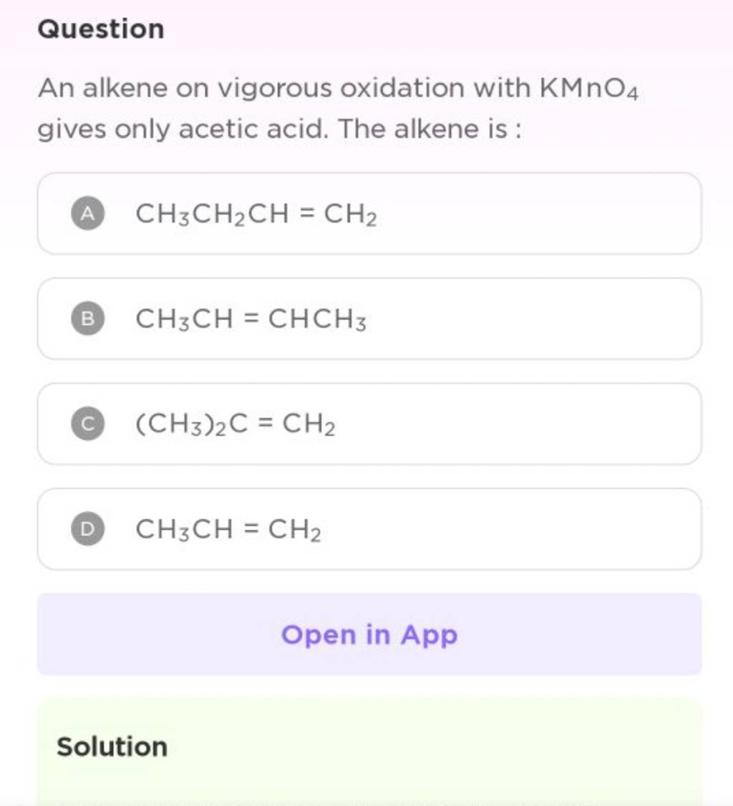The height and width of the screenshot is (806, 733).
Task: Click the Solution heading label
Action: click(110, 747)
